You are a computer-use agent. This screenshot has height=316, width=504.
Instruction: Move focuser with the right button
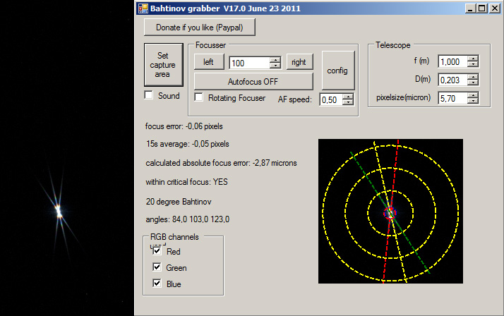point(299,62)
